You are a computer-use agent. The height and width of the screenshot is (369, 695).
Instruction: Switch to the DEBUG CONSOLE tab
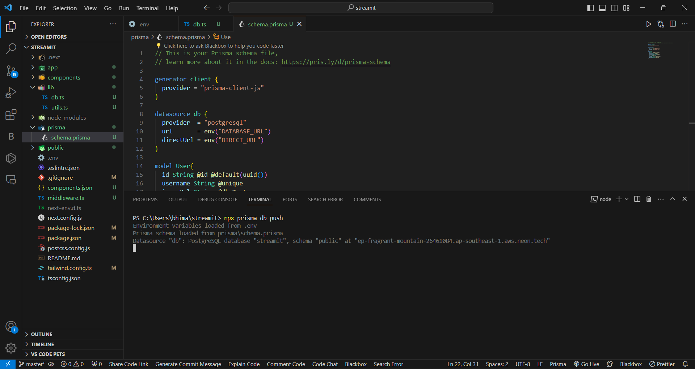pos(218,199)
